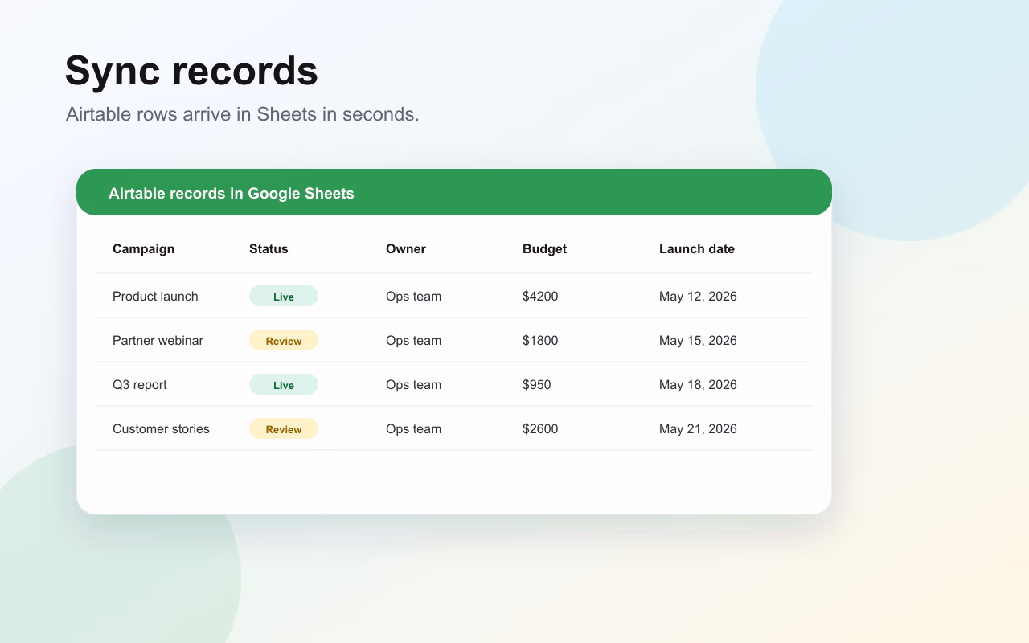The height and width of the screenshot is (643, 1029).
Task: Click the Q3 report campaign cell
Action: (140, 385)
